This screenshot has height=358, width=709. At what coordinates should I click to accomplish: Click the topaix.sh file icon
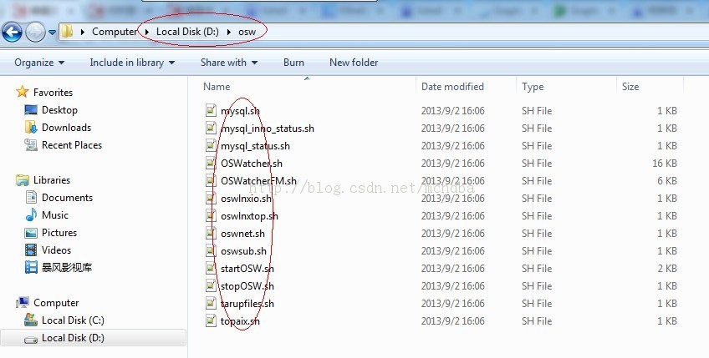click(x=211, y=320)
